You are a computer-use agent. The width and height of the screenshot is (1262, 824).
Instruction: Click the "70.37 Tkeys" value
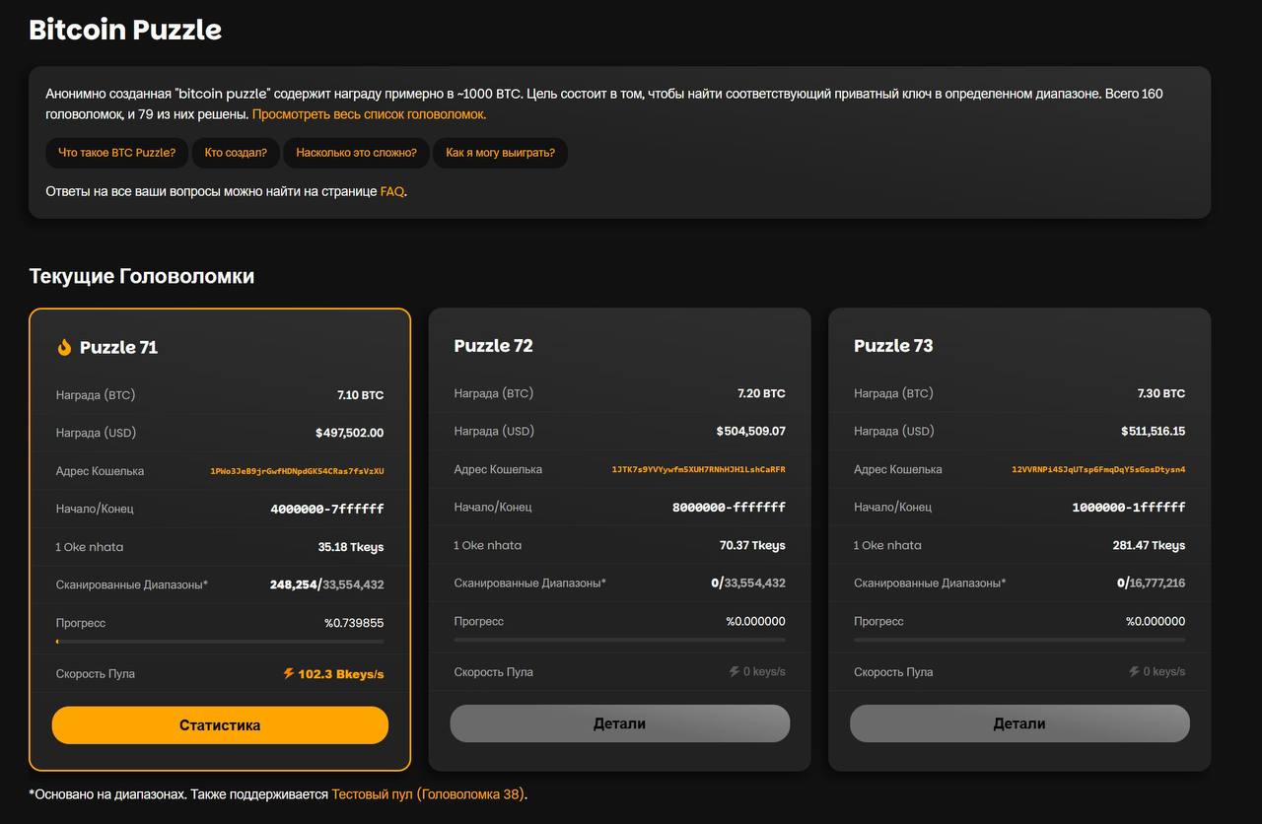pos(752,545)
